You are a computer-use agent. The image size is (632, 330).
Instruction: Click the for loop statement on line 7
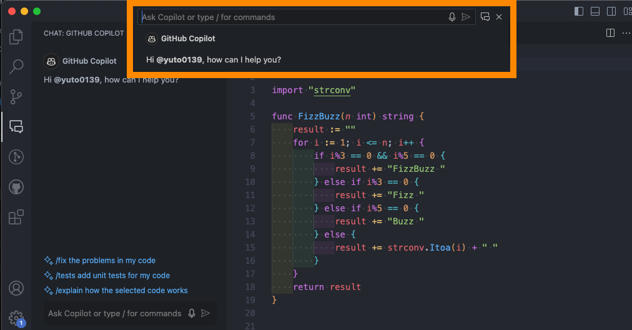click(x=358, y=142)
